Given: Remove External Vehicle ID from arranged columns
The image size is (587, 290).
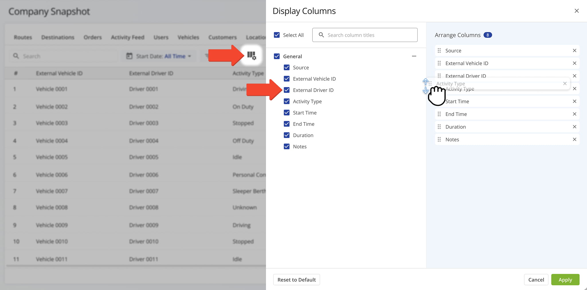Looking at the screenshot, I should coord(574,63).
